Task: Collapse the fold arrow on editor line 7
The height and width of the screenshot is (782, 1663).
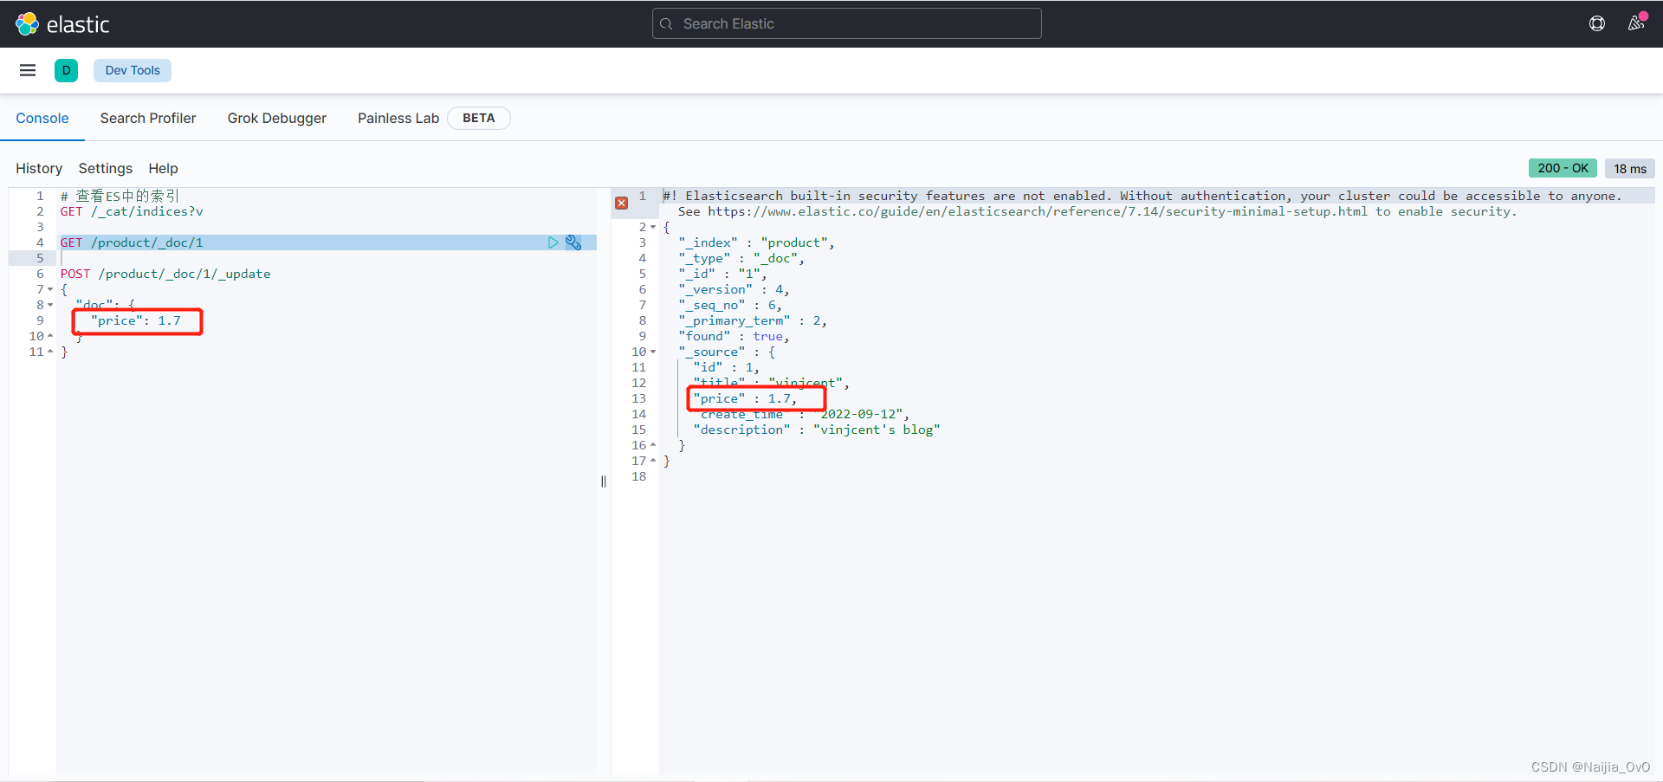Action: pyautogui.click(x=50, y=289)
